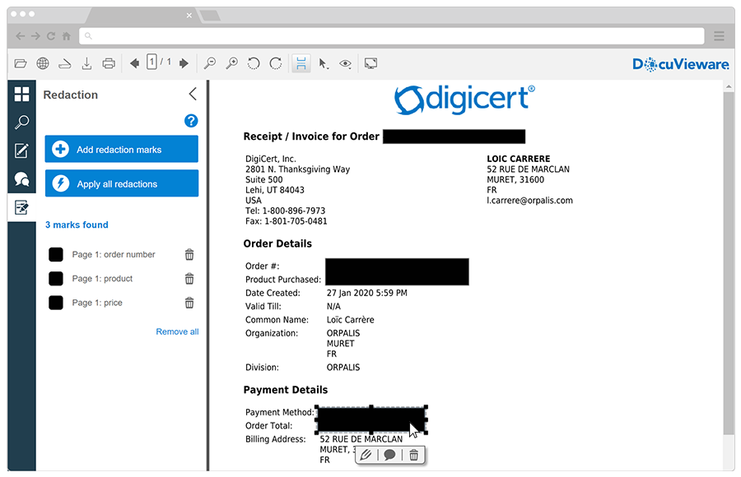Click the l.carrere@orpalis.com email text
The height and width of the screenshot is (477, 741).
click(x=529, y=200)
